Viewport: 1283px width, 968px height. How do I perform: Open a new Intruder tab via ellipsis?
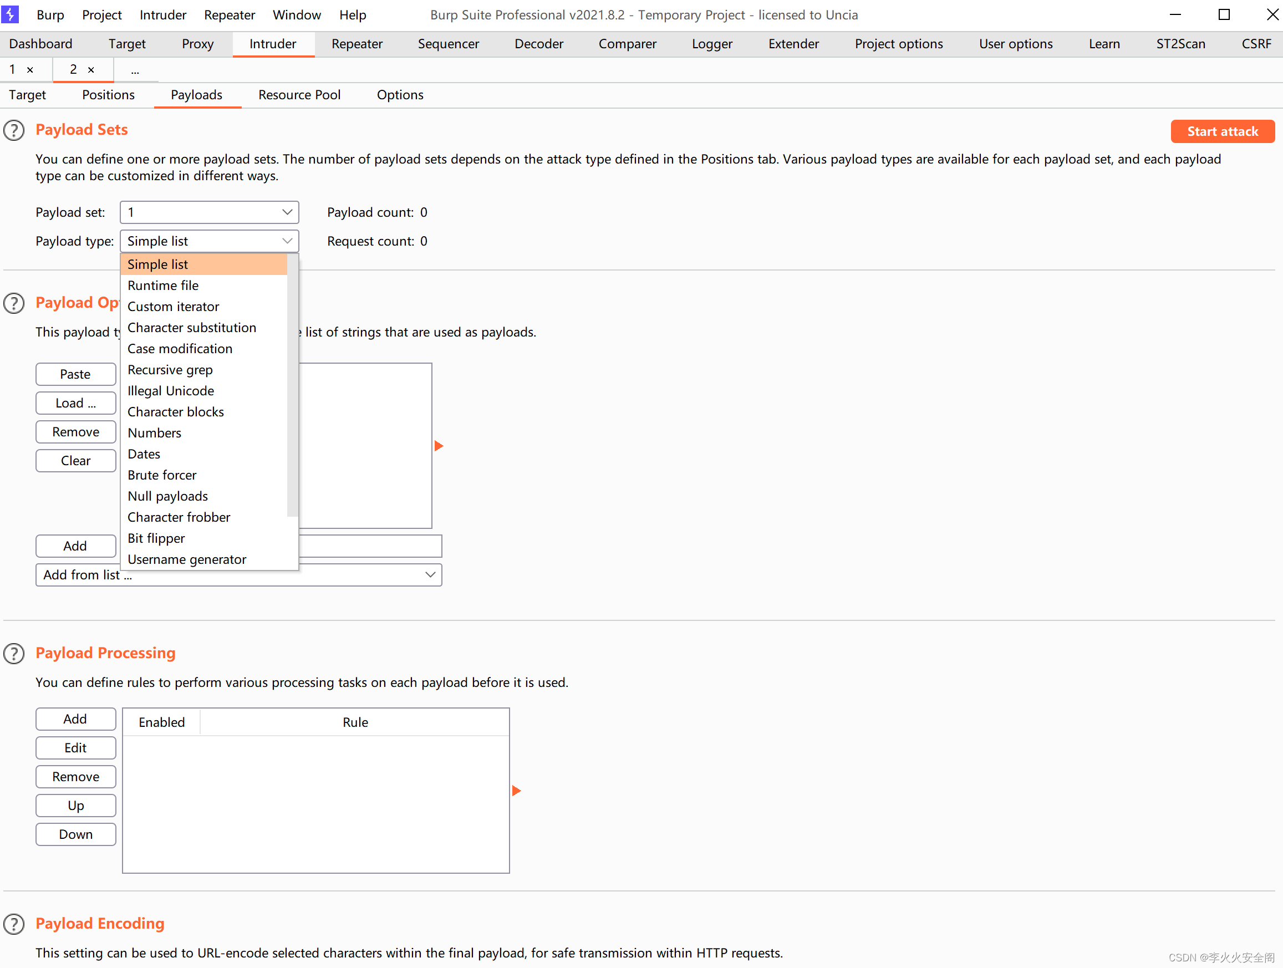pyautogui.click(x=135, y=70)
